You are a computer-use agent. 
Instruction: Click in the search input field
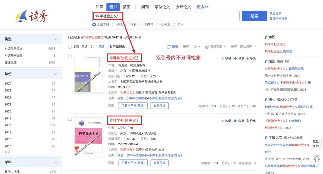click(166, 16)
